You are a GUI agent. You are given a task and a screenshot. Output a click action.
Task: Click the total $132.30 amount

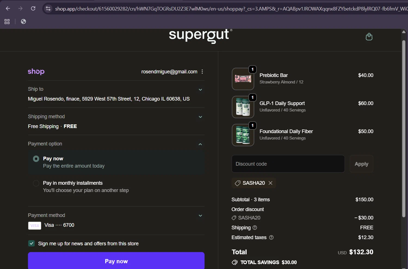(x=361, y=252)
